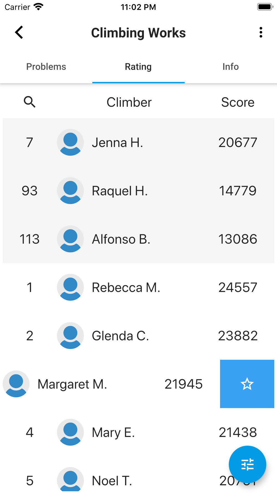Open the three-dot overflow menu
277x494 pixels.
[261, 33]
